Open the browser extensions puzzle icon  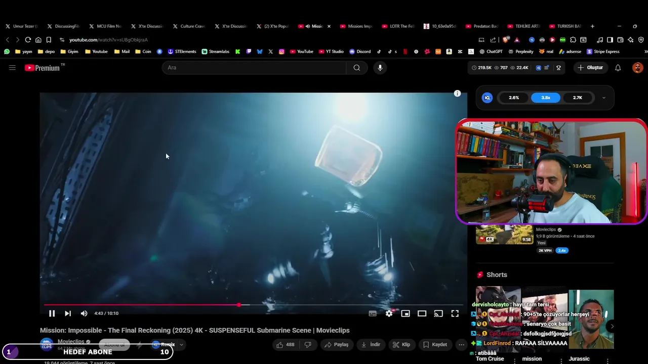point(573,39)
